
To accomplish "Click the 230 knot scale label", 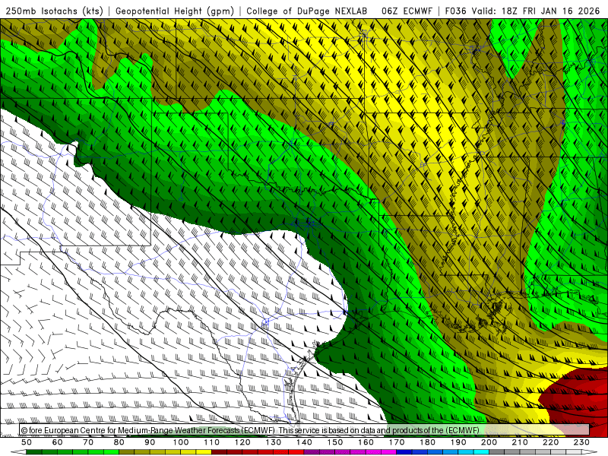I will [x=581, y=442].
